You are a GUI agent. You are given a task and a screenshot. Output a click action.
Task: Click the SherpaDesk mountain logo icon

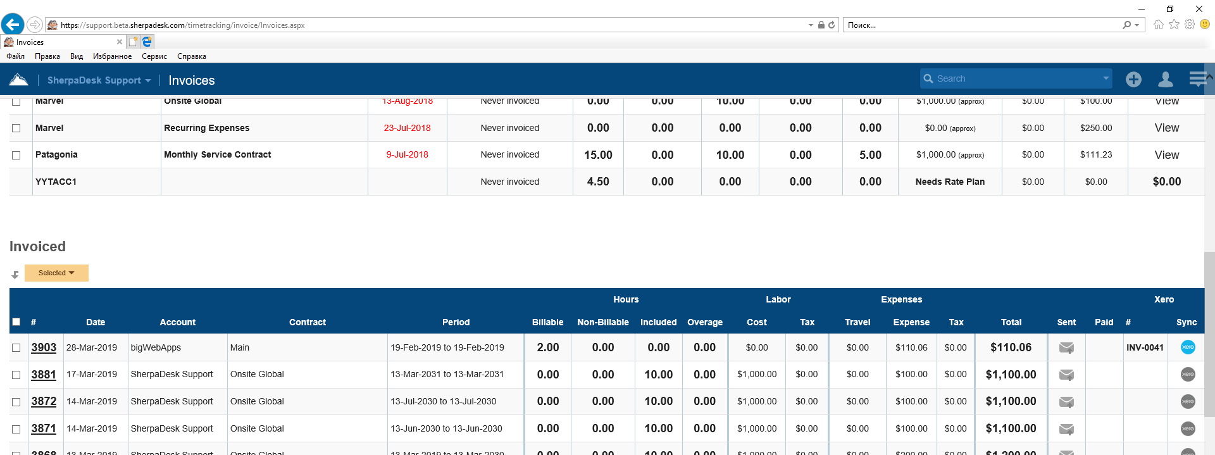[19, 80]
